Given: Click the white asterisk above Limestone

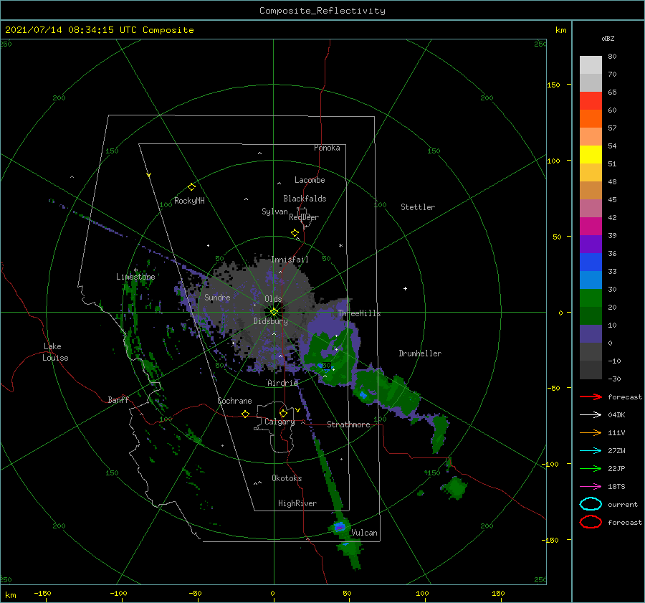Looking at the screenshot, I should [135, 270].
